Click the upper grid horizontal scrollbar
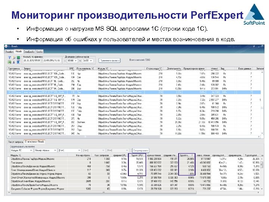The width and height of the screenshot is (269, 202). pos(134,137)
